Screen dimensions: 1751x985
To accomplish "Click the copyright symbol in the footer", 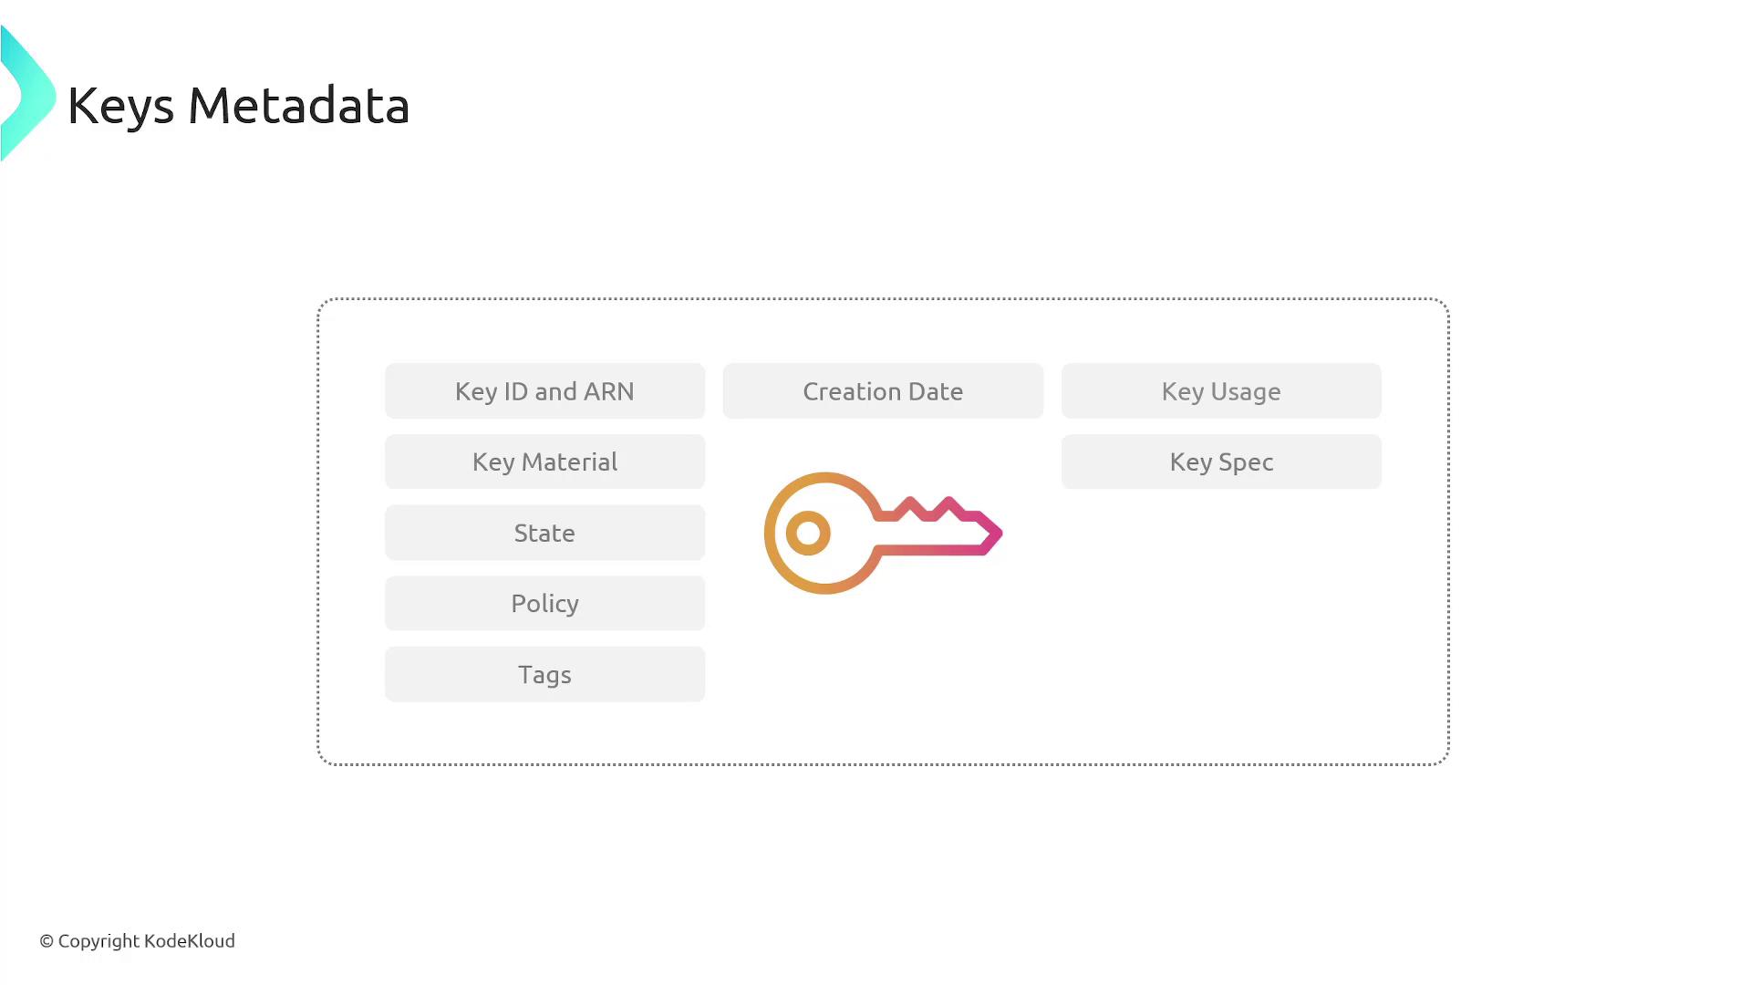I will 47,941.
